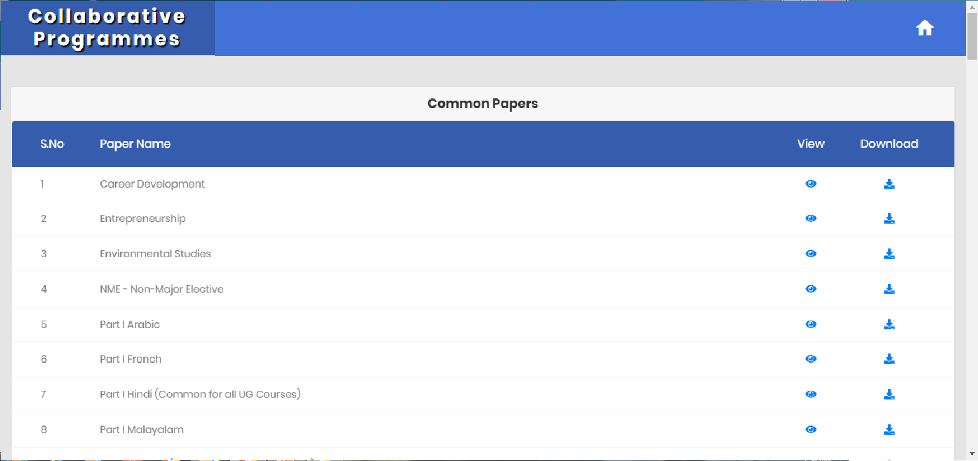This screenshot has height=461, width=978.
Task: View the Part I French paper
Action: pyautogui.click(x=811, y=359)
